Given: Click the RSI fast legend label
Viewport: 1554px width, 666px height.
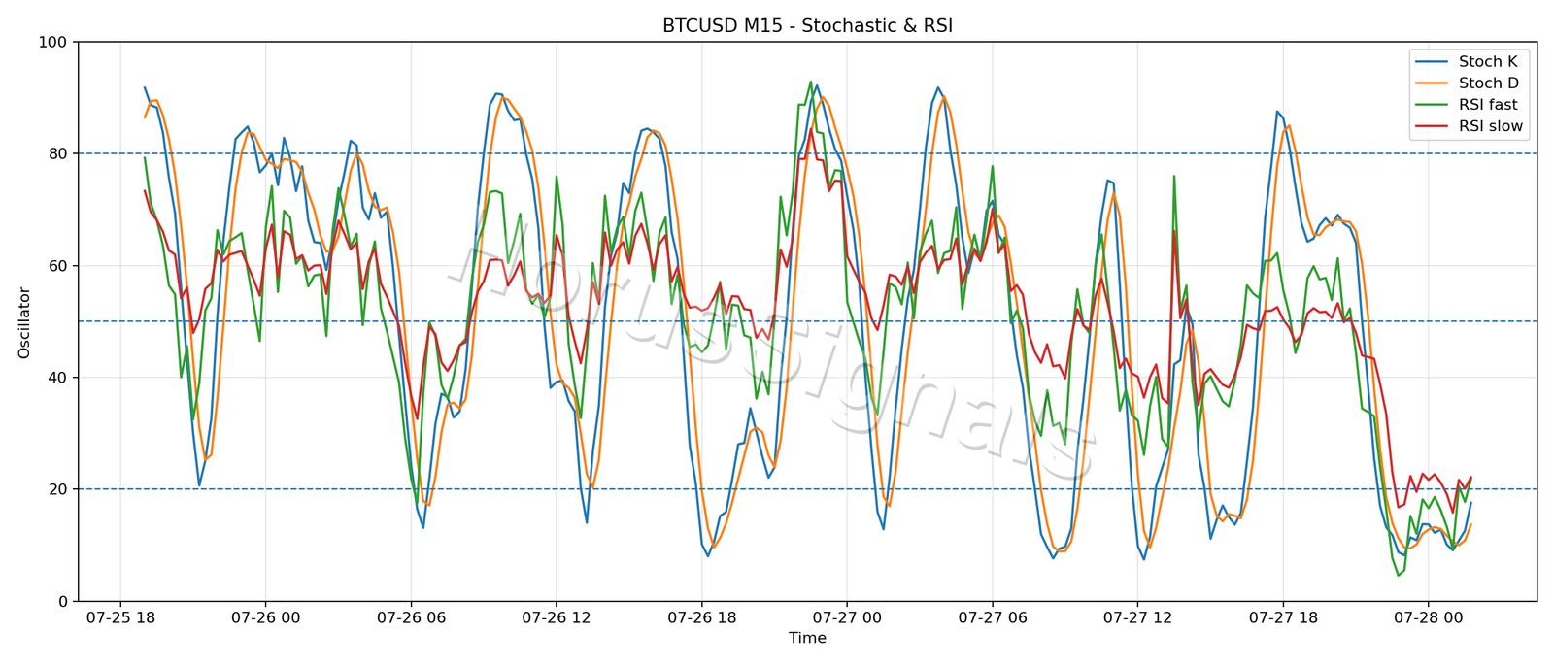Looking at the screenshot, I should (1488, 105).
